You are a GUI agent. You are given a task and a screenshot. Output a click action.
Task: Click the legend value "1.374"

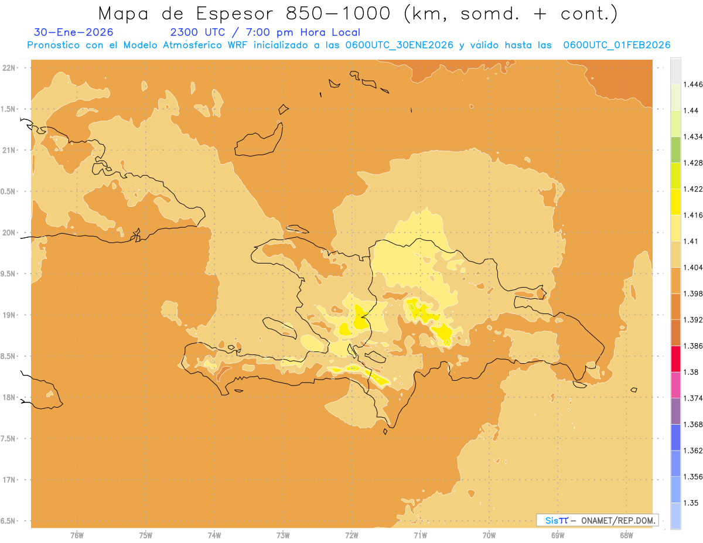pos(693,398)
